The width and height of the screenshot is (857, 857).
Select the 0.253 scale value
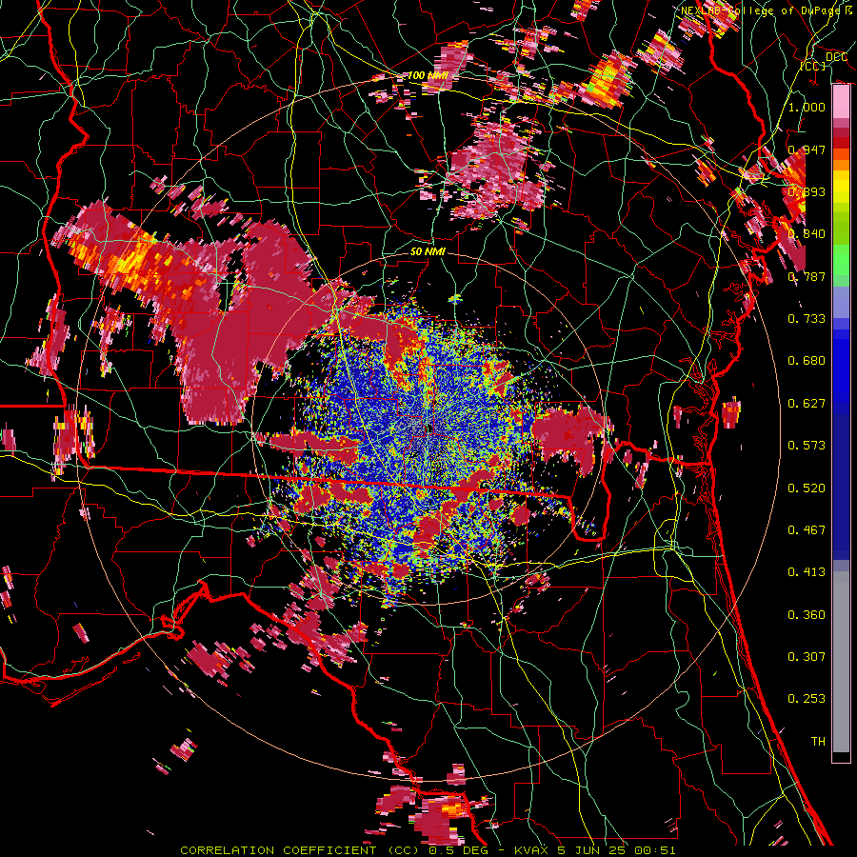coord(807,699)
